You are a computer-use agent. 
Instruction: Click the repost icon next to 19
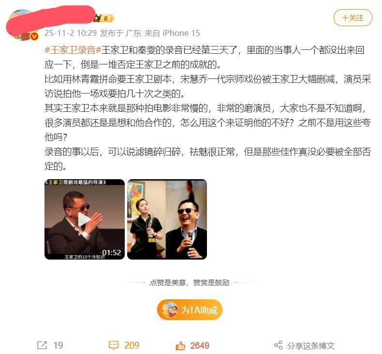pos(42,345)
